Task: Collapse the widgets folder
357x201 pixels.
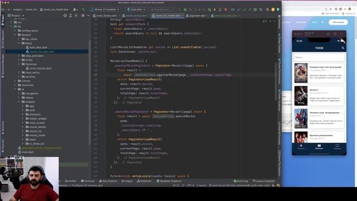Action: click(19, 102)
